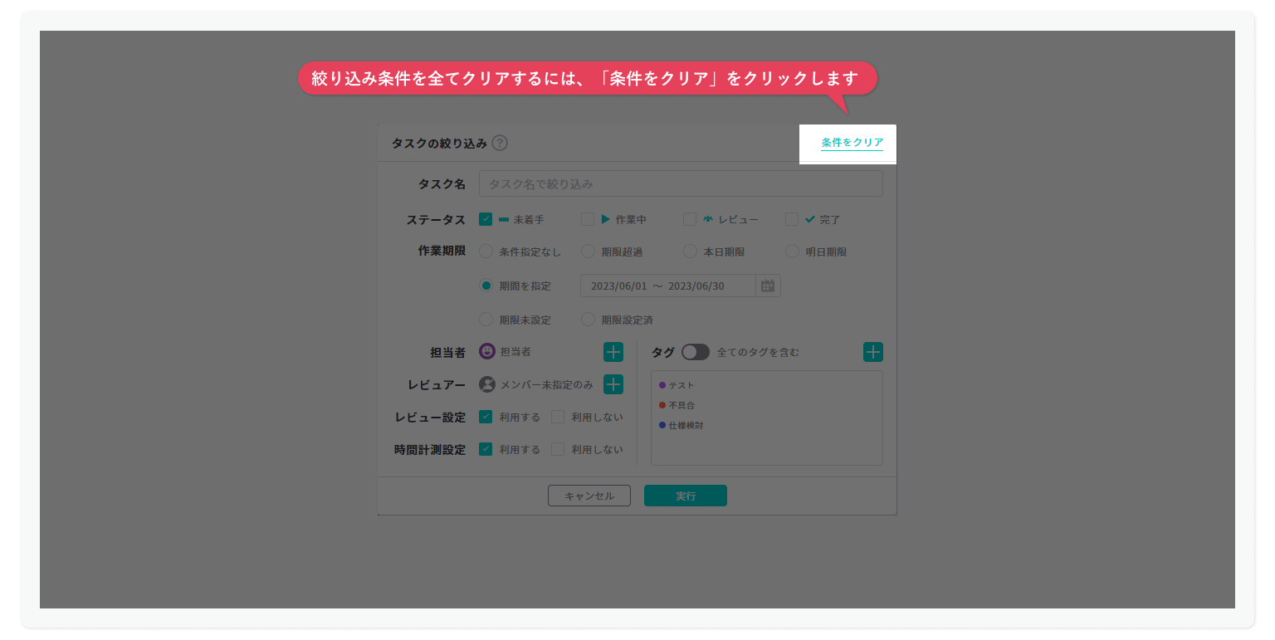Click the 担当者 avatar icon
Image resolution: width=1275 pixels, height=640 pixels.
487,352
